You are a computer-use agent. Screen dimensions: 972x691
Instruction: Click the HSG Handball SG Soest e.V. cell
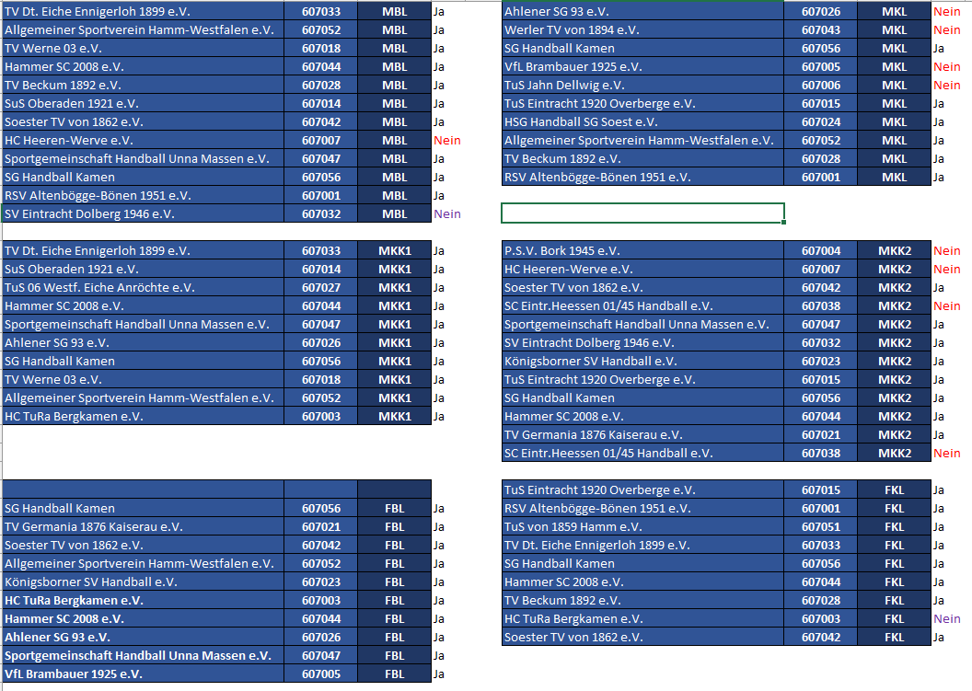581,122
